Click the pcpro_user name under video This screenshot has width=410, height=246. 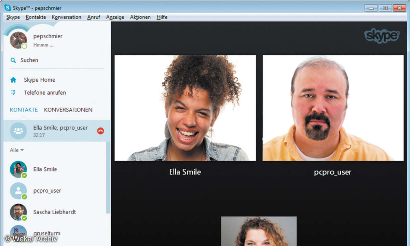333,172
